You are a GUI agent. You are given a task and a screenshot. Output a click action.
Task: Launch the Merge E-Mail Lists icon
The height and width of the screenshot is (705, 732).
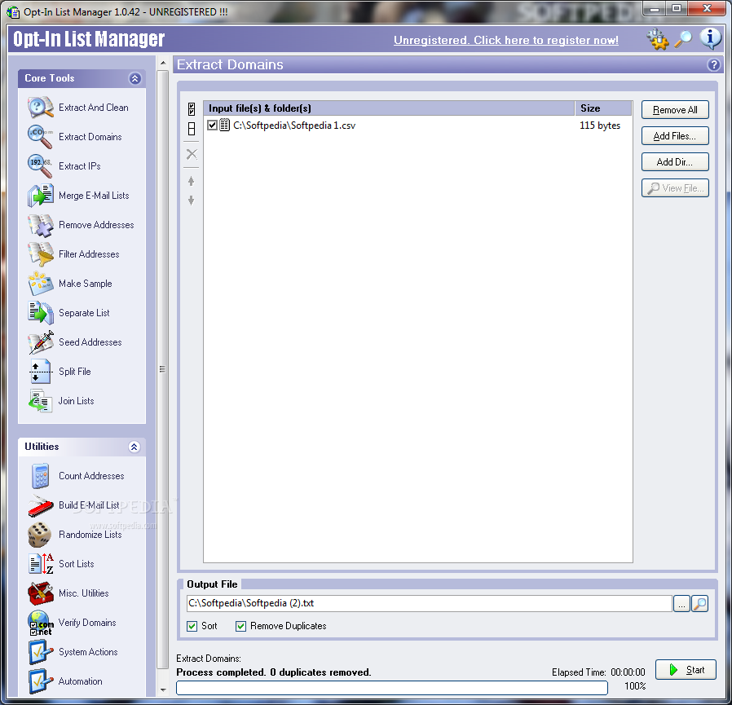pos(40,196)
